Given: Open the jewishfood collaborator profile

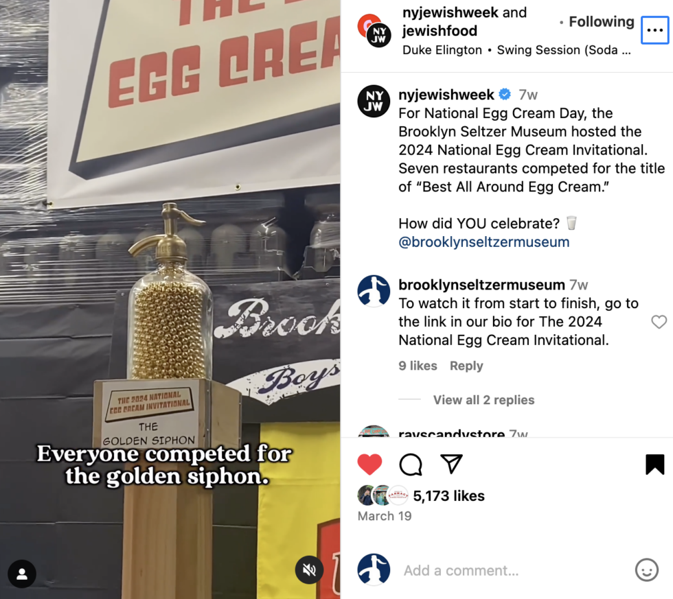Looking at the screenshot, I should (x=440, y=31).
